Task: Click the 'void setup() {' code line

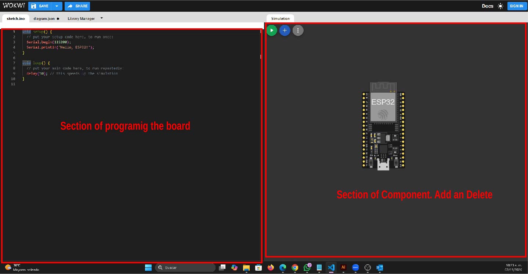Action: 37,32
